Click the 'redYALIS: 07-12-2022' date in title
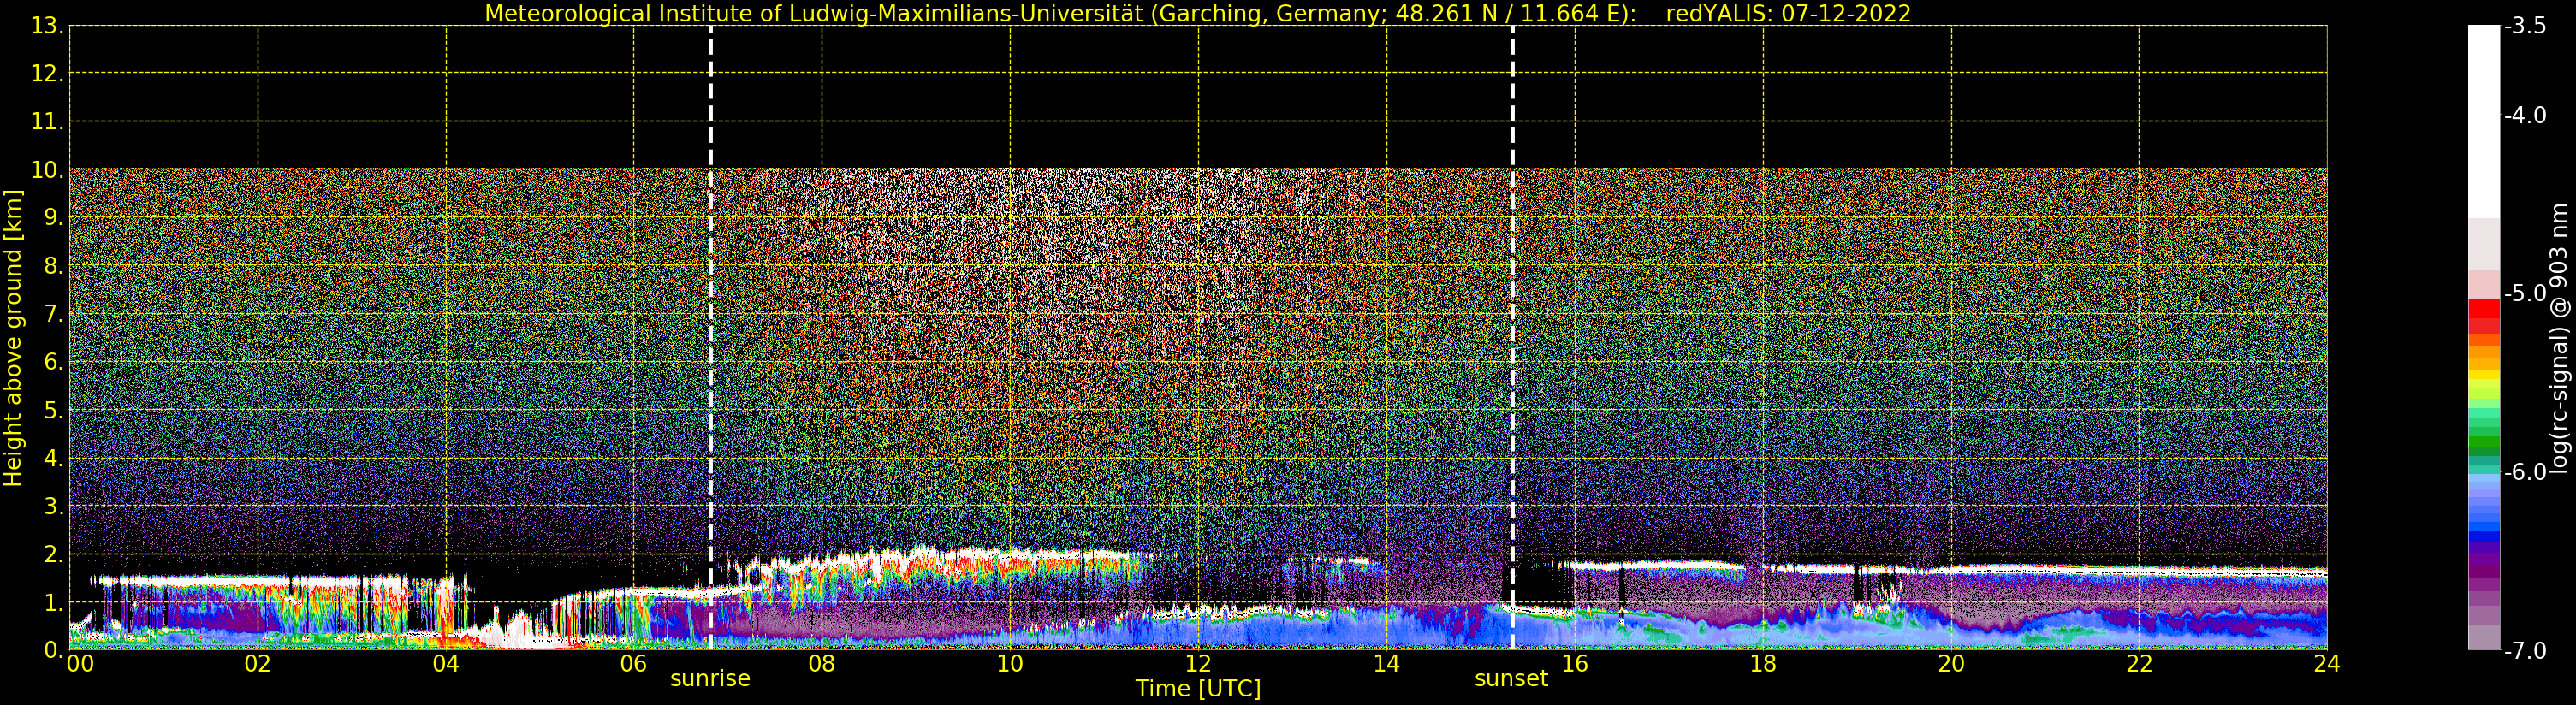 [1788, 13]
